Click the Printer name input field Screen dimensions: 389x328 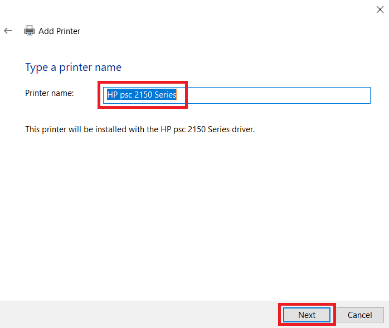coord(237,95)
